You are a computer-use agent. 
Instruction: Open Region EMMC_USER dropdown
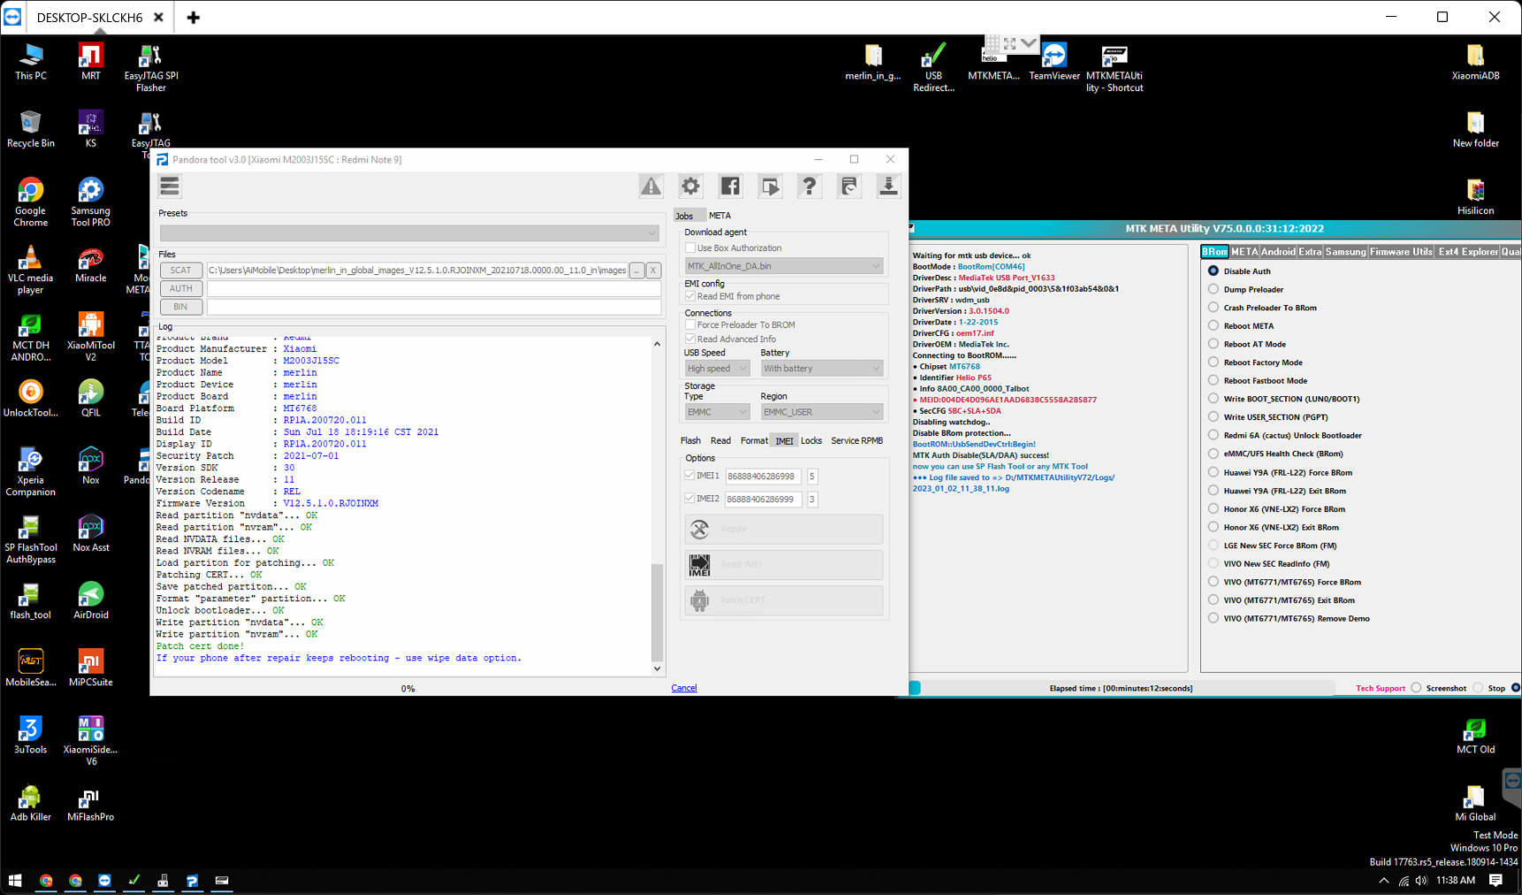click(x=821, y=411)
